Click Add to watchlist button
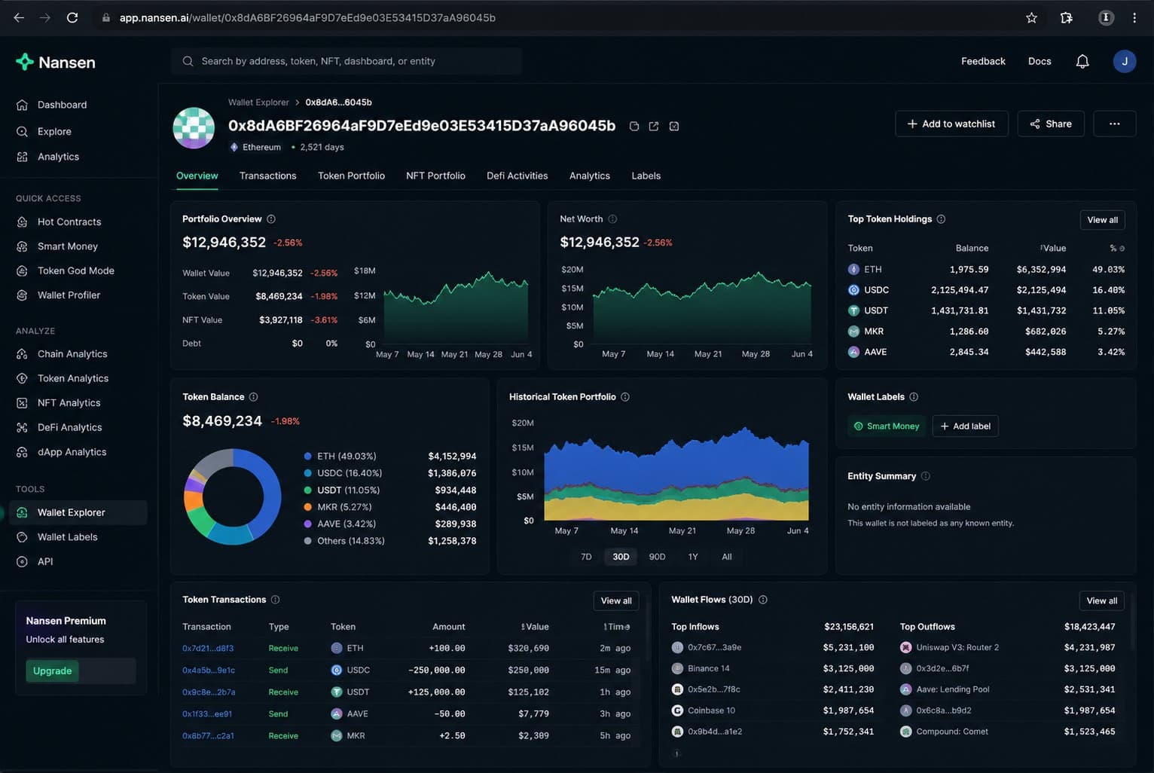 click(x=951, y=124)
